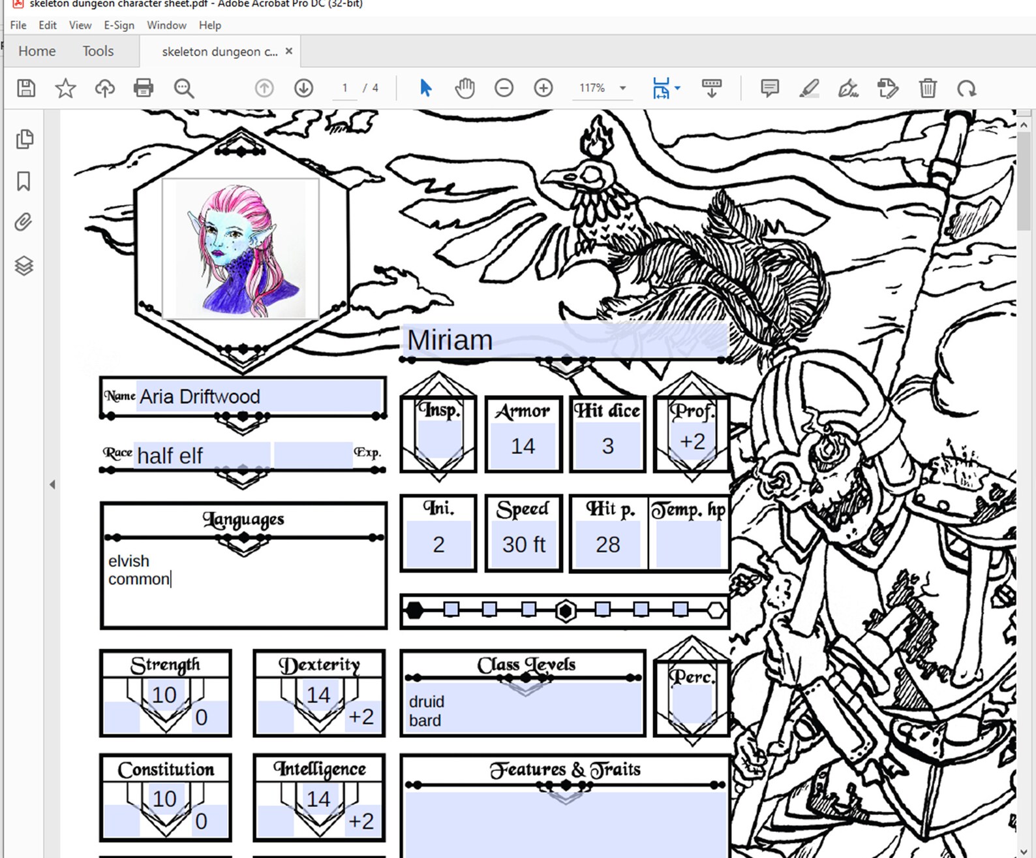Click the zoom out minus icon

(504, 87)
